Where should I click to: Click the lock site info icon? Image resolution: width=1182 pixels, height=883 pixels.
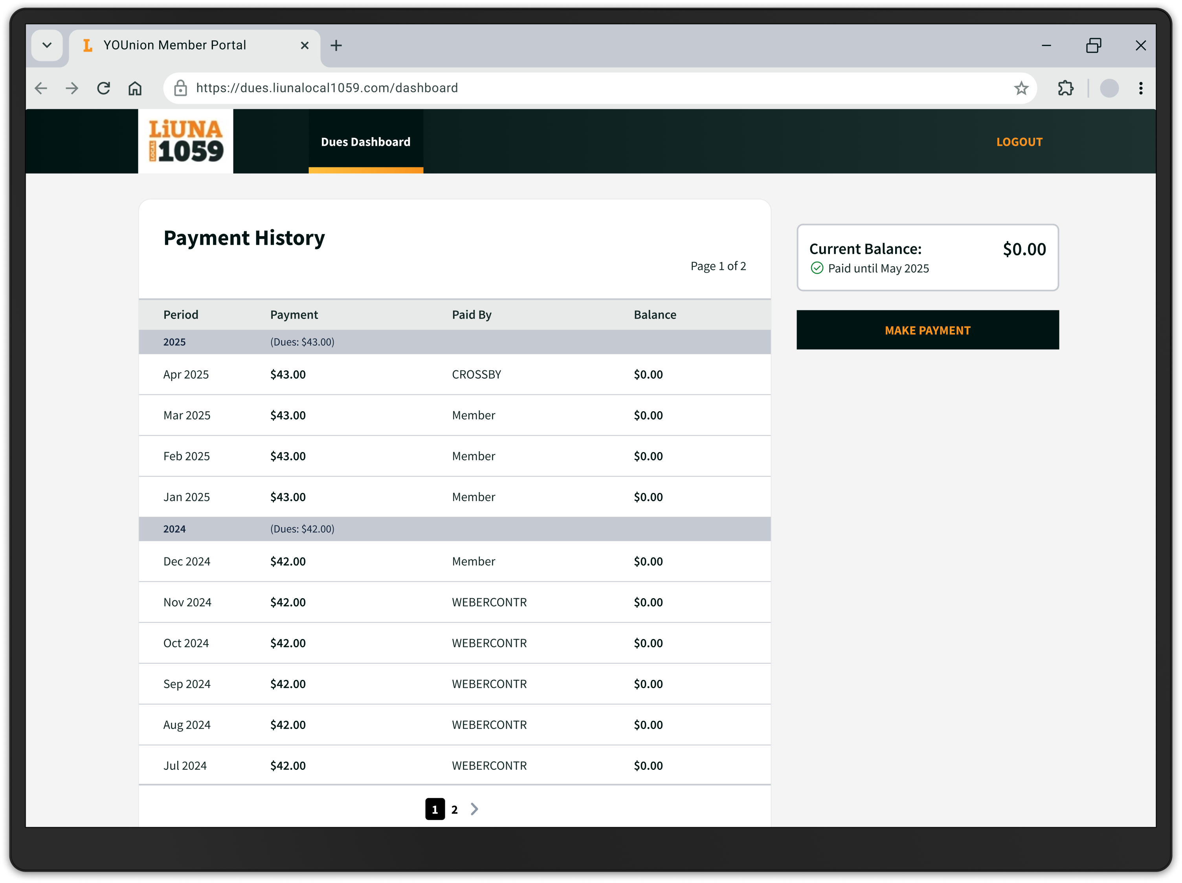click(181, 88)
